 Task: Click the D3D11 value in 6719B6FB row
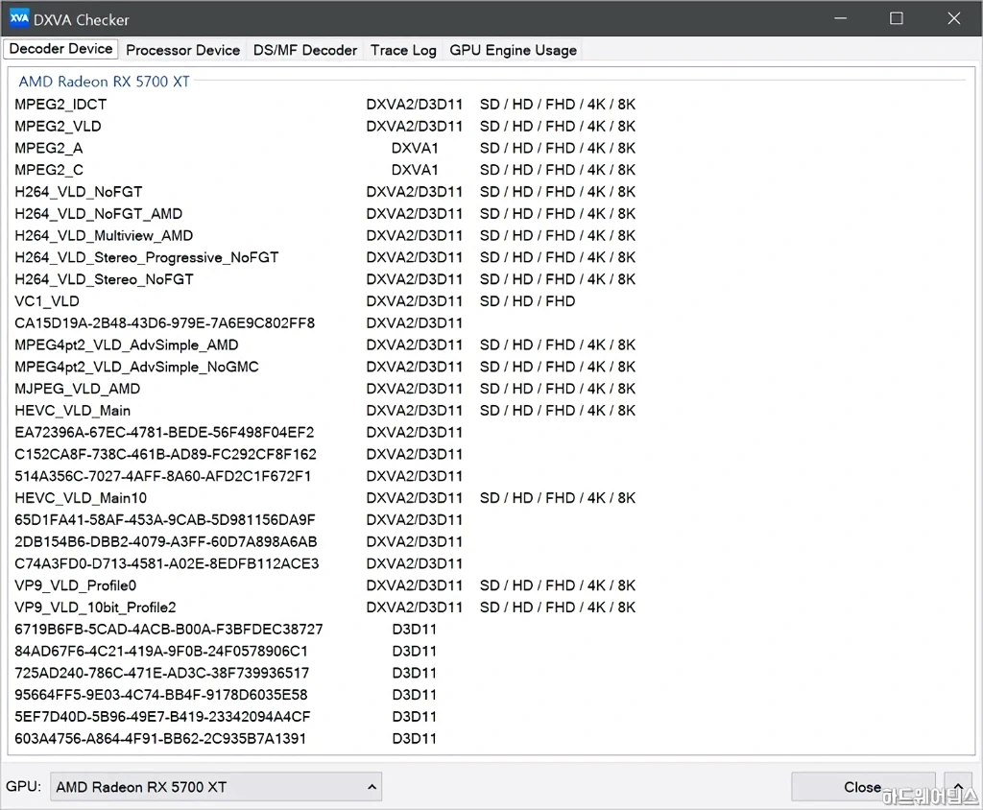[x=415, y=629]
